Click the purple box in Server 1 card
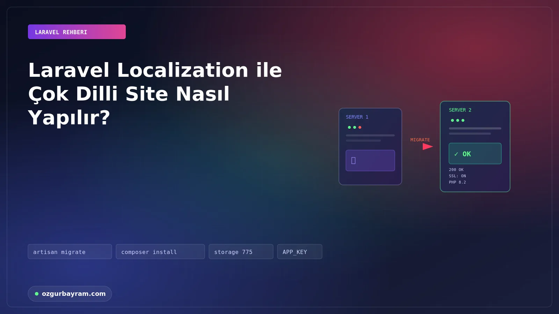 click(x=370, y=160)
